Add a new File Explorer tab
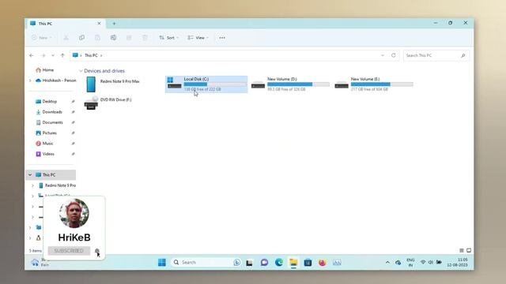506x284 pixels. coord(114,24)
